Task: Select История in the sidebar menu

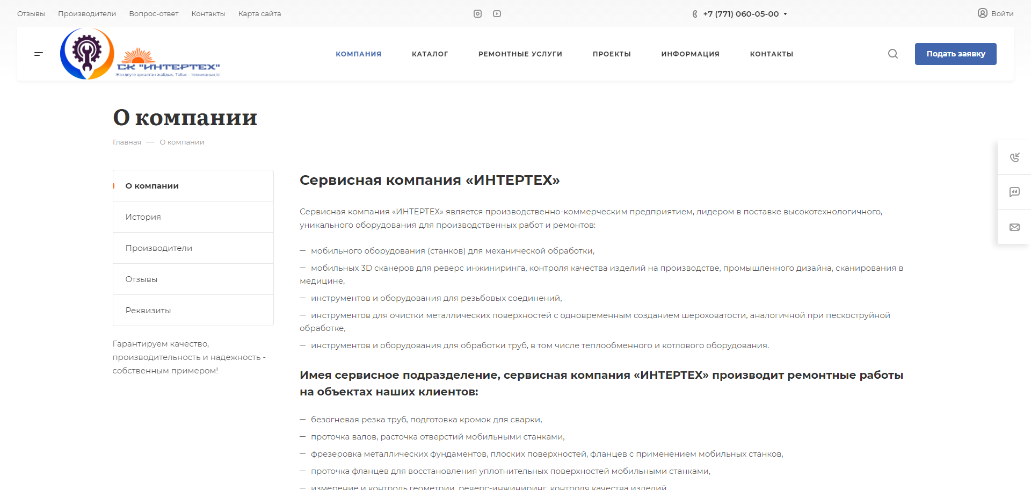Action: click(143, 217)
